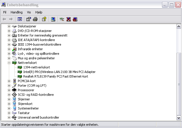Click the Mus og andre pekeenheter mouse icon
The image size is (182, 128).
[14, 58]
